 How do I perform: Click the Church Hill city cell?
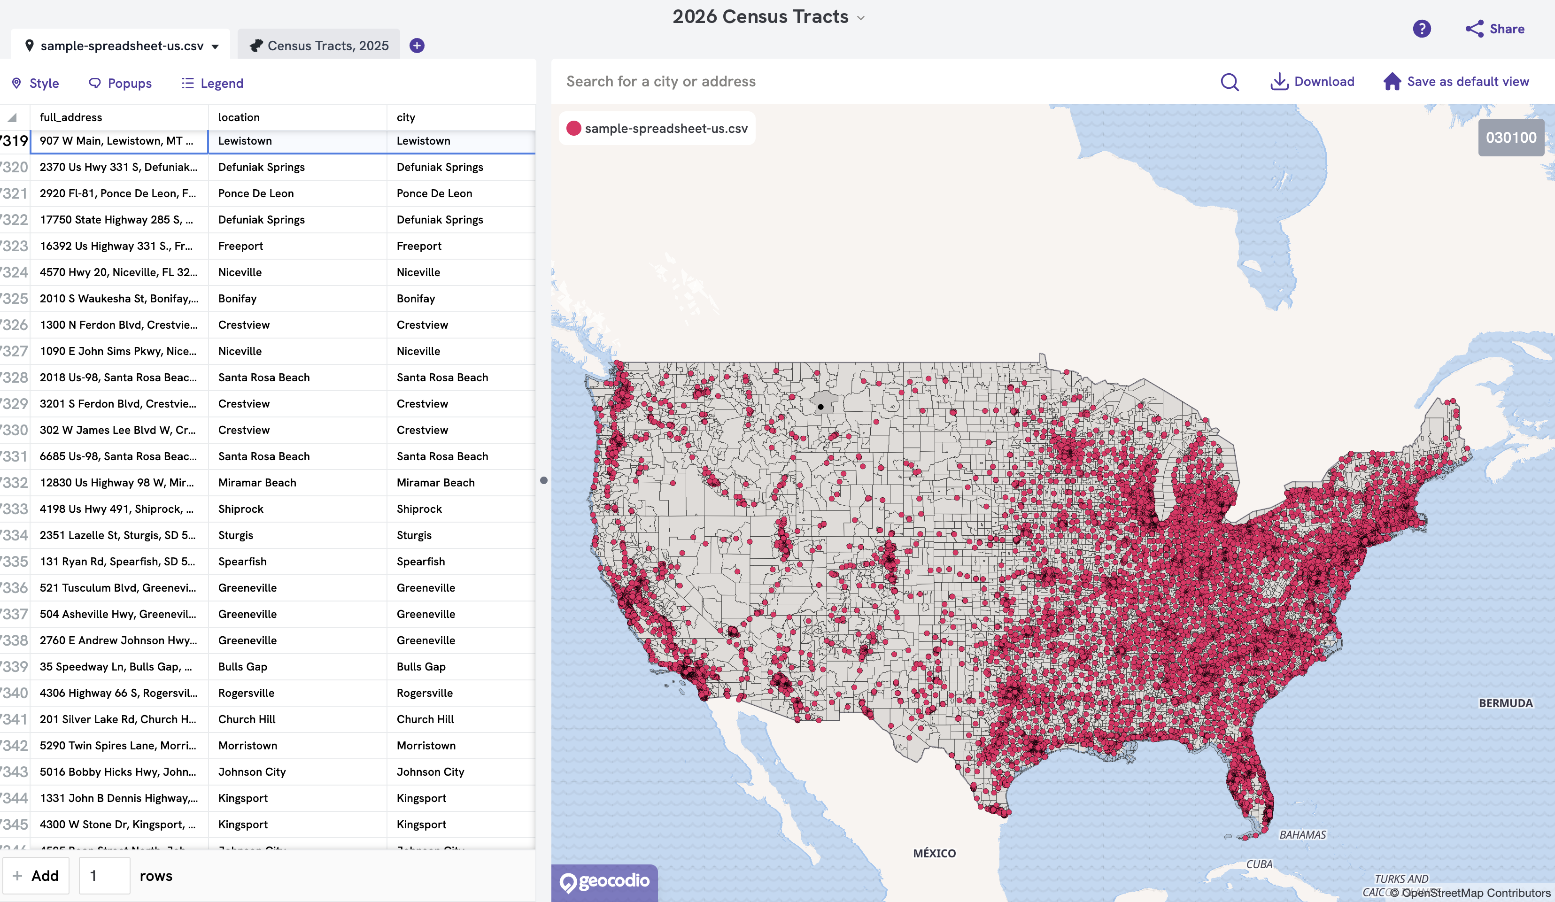tap(461, 719)
